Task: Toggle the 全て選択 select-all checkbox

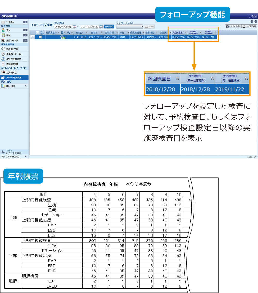Action: [38, 32]
